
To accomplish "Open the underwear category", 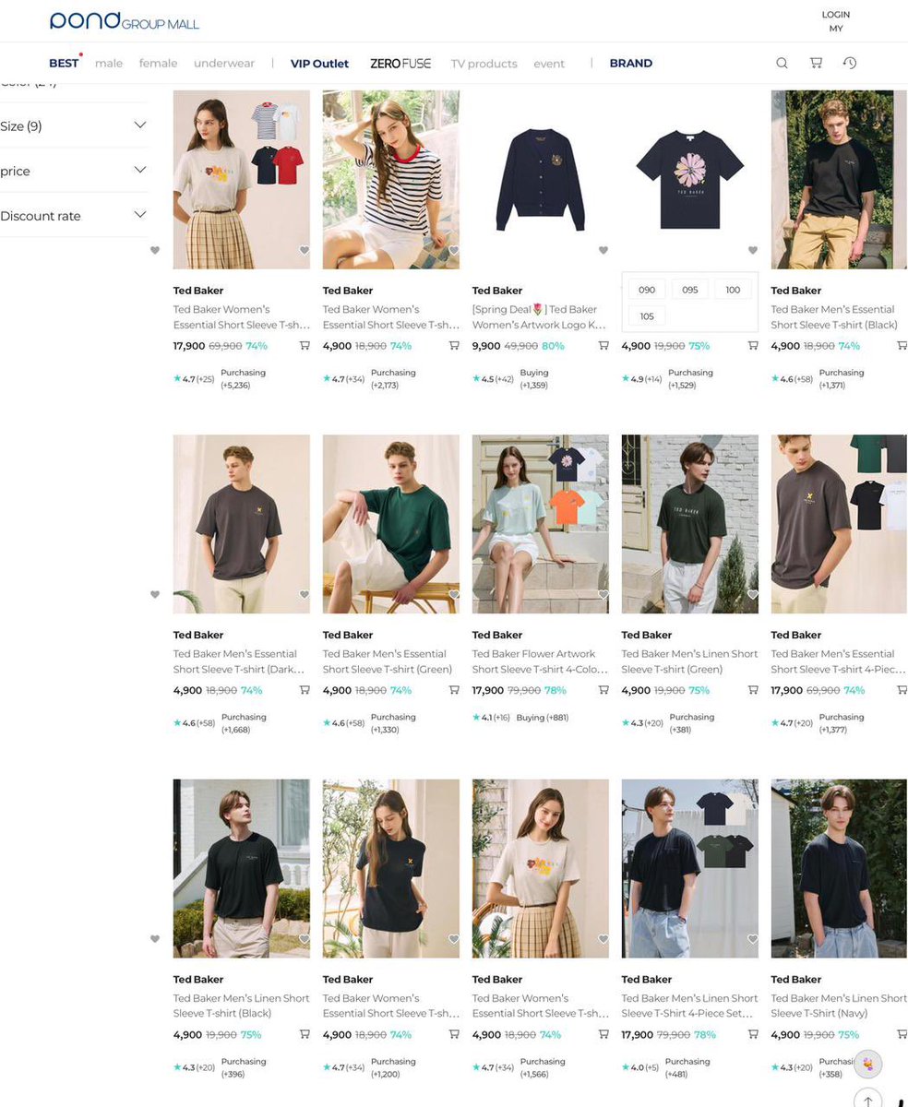I will click(224, 64).
